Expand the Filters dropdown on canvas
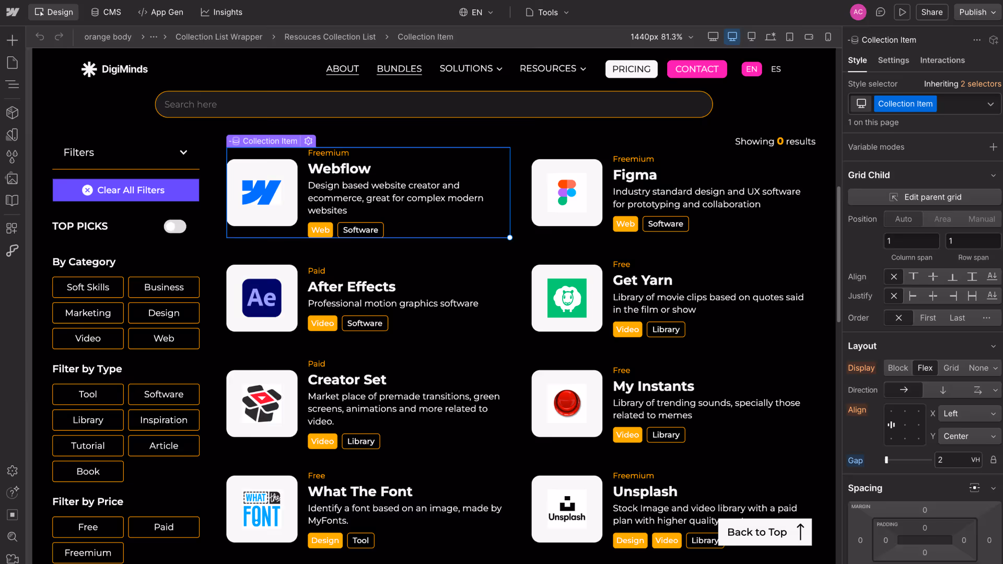 point(125,152)
